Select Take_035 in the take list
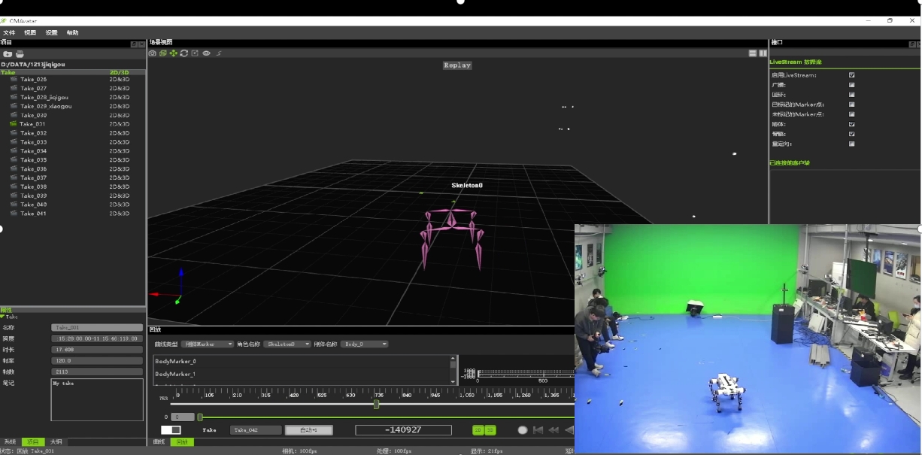The height and width of the screenshot is (455, 922). click(x=33, y=160)
